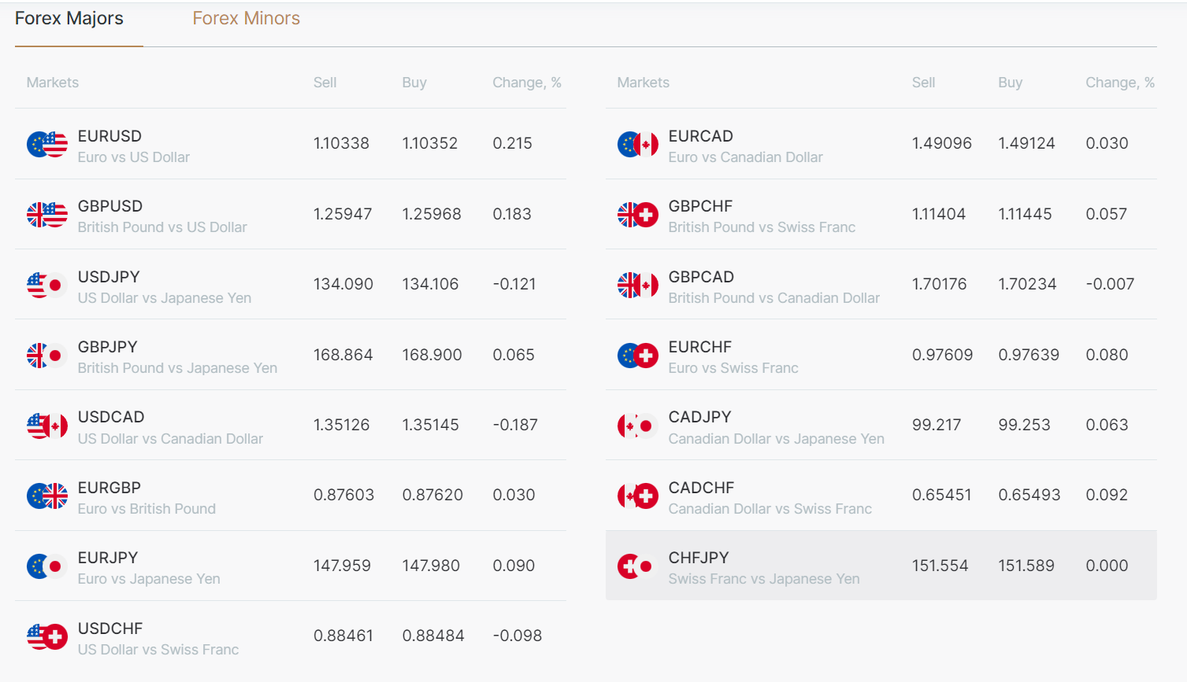Select GBPCAD change value -0.007
This screenshot has width=1187, height=682.
point(1111,284)
